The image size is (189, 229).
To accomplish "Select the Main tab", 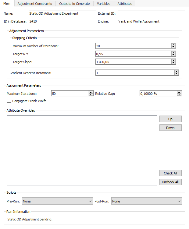I will (7, 3).
